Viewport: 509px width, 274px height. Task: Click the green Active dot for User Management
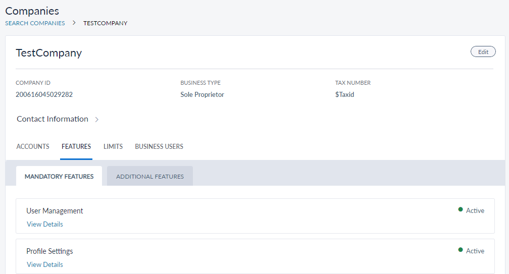click(x=460, y=210)
